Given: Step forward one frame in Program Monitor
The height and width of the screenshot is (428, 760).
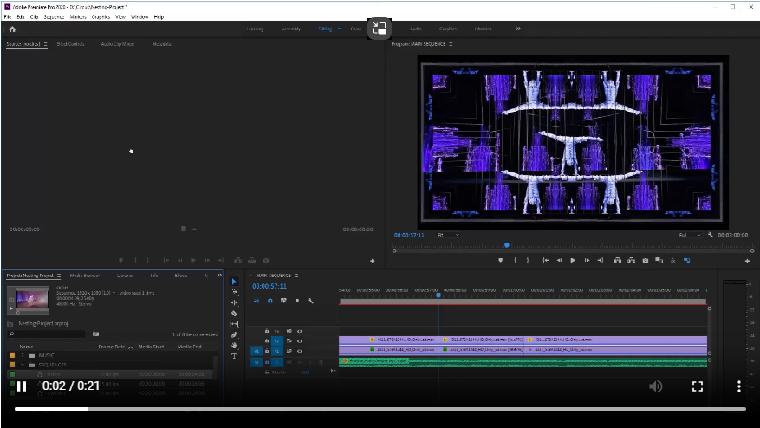Looking at the screenshot, I should 587,260.
